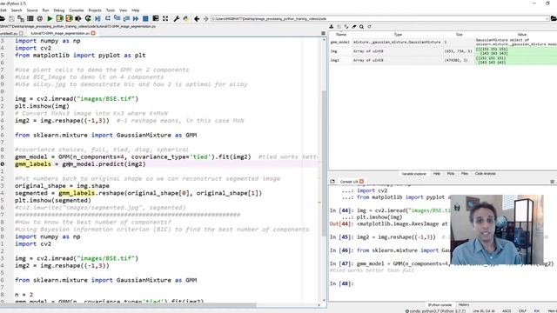Sort variables by the Type column header
The width and height of the screenshot is (557, 313).
coord(398,35)
